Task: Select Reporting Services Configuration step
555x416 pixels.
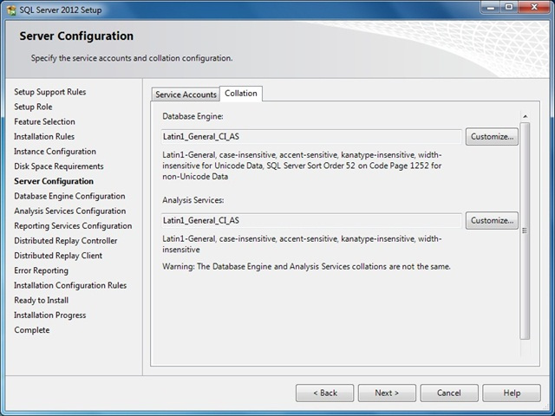Action: click(x=73, y=225)
